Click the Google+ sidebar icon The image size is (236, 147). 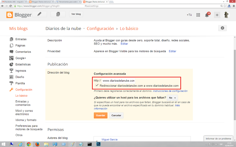11,58
